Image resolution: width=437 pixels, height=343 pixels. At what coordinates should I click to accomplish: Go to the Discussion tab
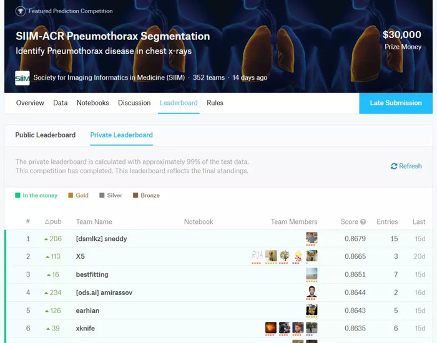tap(134, 103)
